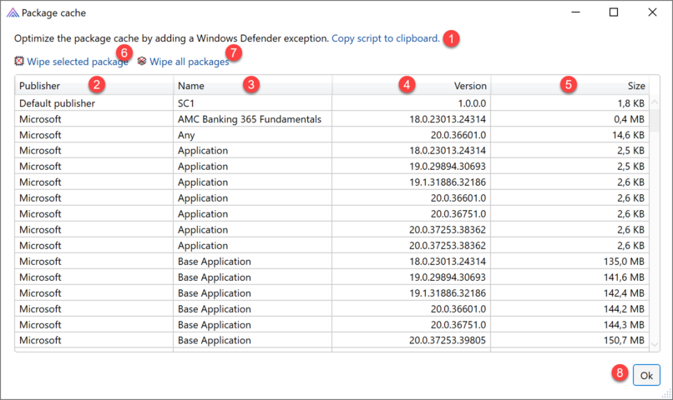Select Application version 20.0.36751.0
The image size is (673, 400).
[x=331, y=214]
